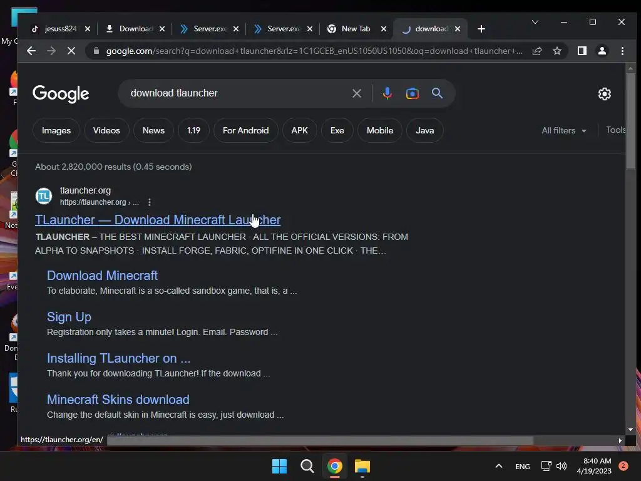The height and width of the screenshot is (481, 641).
Task: Go back using the browser back arrow
Action: pos(31,51)
